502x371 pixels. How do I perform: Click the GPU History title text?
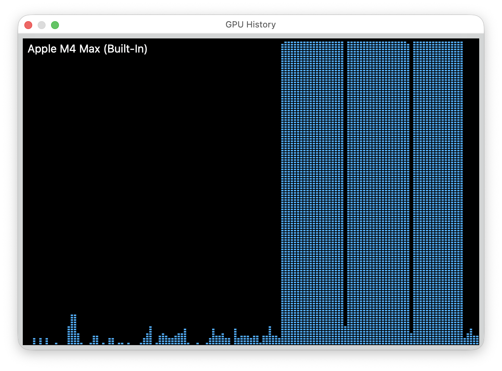(251, 25)
